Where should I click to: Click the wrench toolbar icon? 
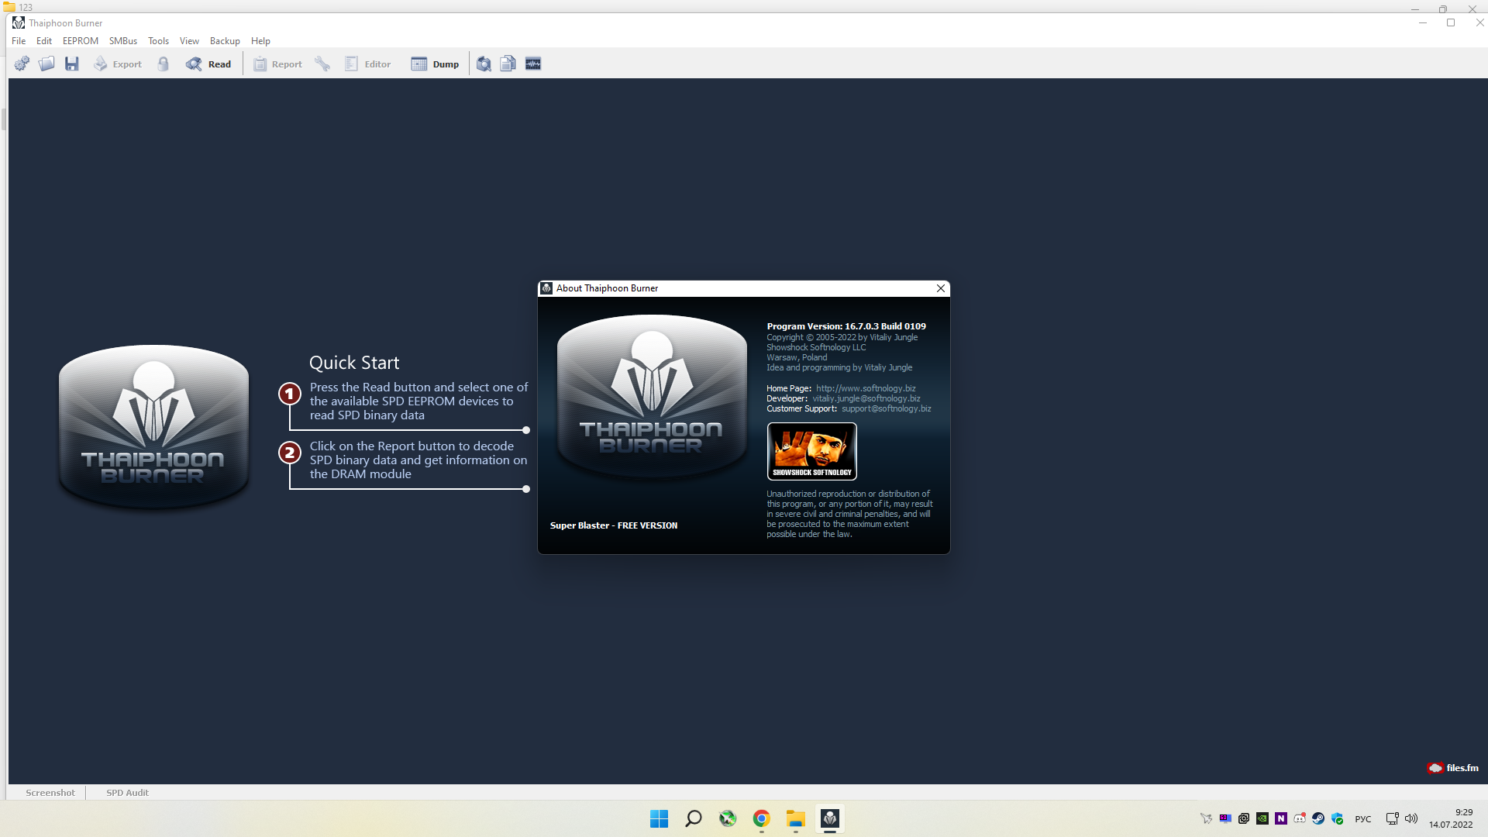point(322,64)
